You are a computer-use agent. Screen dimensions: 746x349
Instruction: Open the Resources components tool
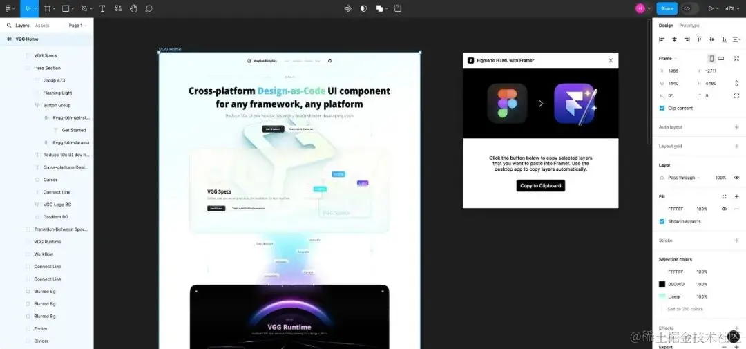pyautogui.click(x=118, y=8)
